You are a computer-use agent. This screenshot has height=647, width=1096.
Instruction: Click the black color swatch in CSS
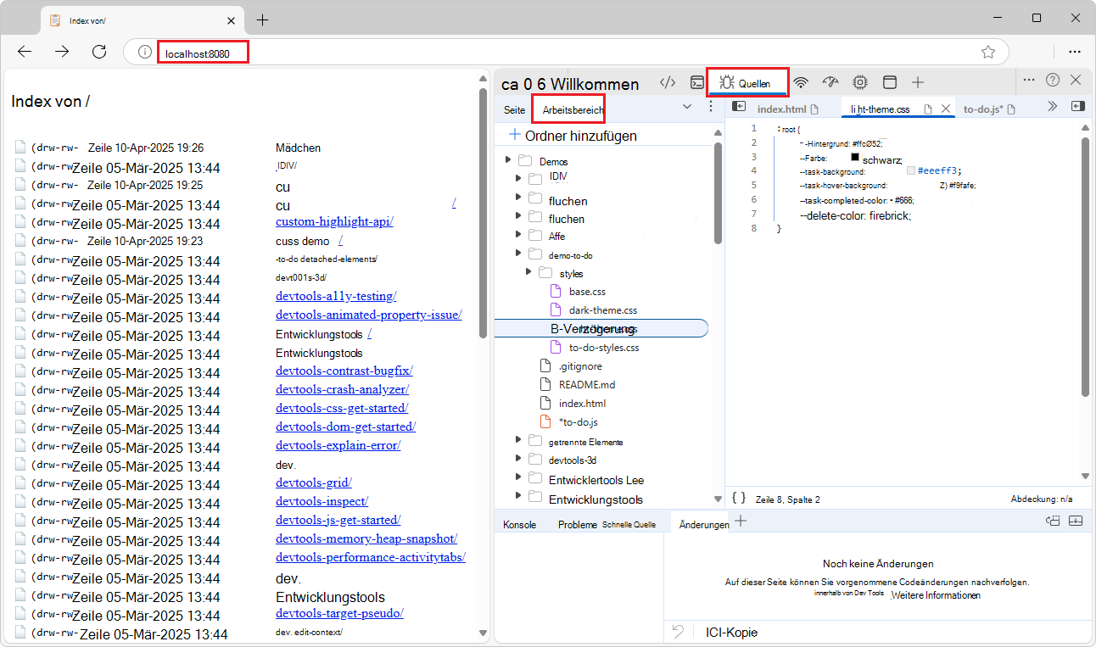pyautogui.click(x=855, y=158)
